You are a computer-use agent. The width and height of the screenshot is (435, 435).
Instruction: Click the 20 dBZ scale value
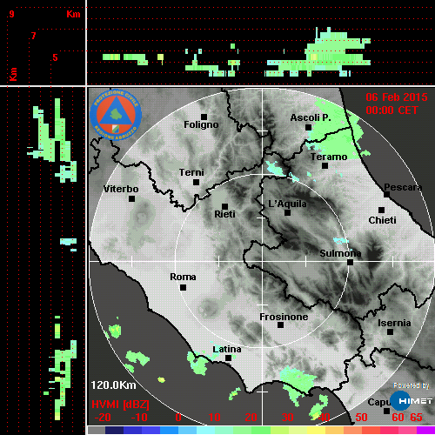click(251, 418)
